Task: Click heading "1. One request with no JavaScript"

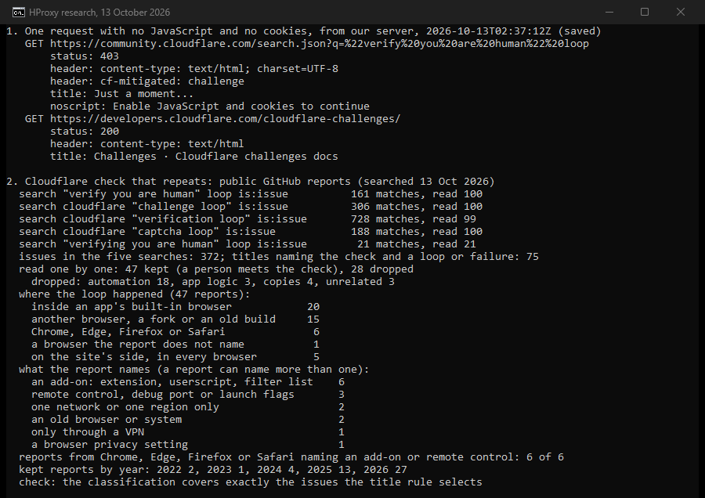Action: (303, 31)
